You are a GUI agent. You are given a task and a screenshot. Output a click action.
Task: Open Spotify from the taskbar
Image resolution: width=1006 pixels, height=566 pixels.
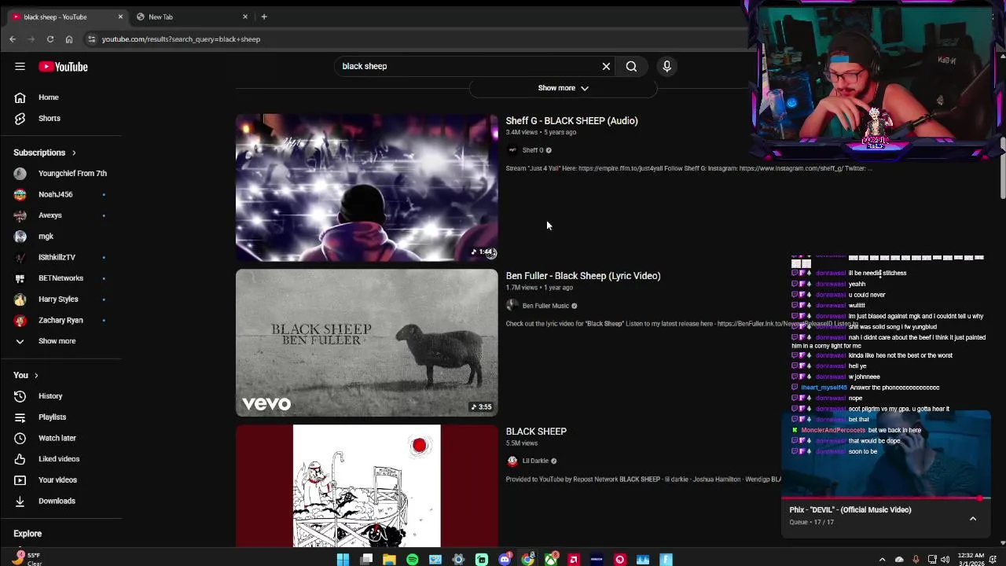pyautogui.click(x=412, y=560)
